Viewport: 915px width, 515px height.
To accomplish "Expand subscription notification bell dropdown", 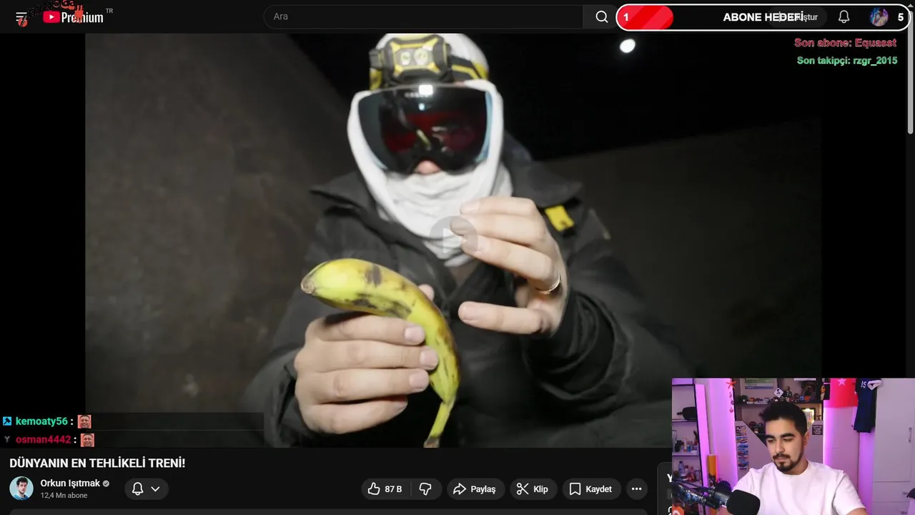I will [x=146, y=489].
